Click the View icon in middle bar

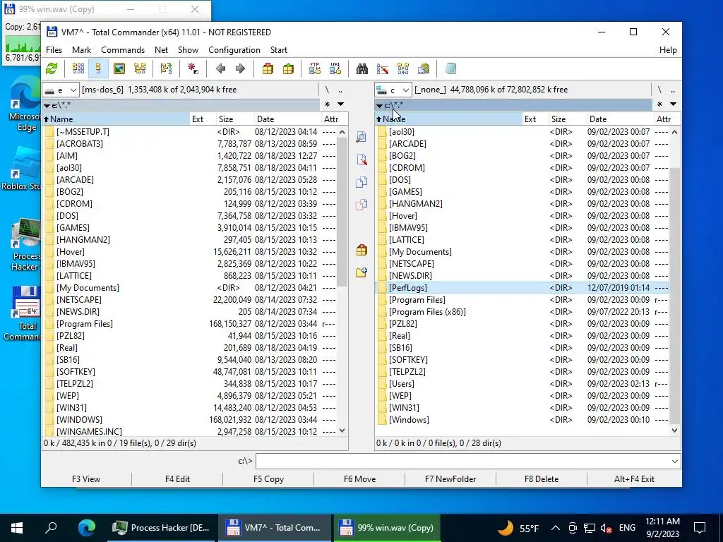361,137
